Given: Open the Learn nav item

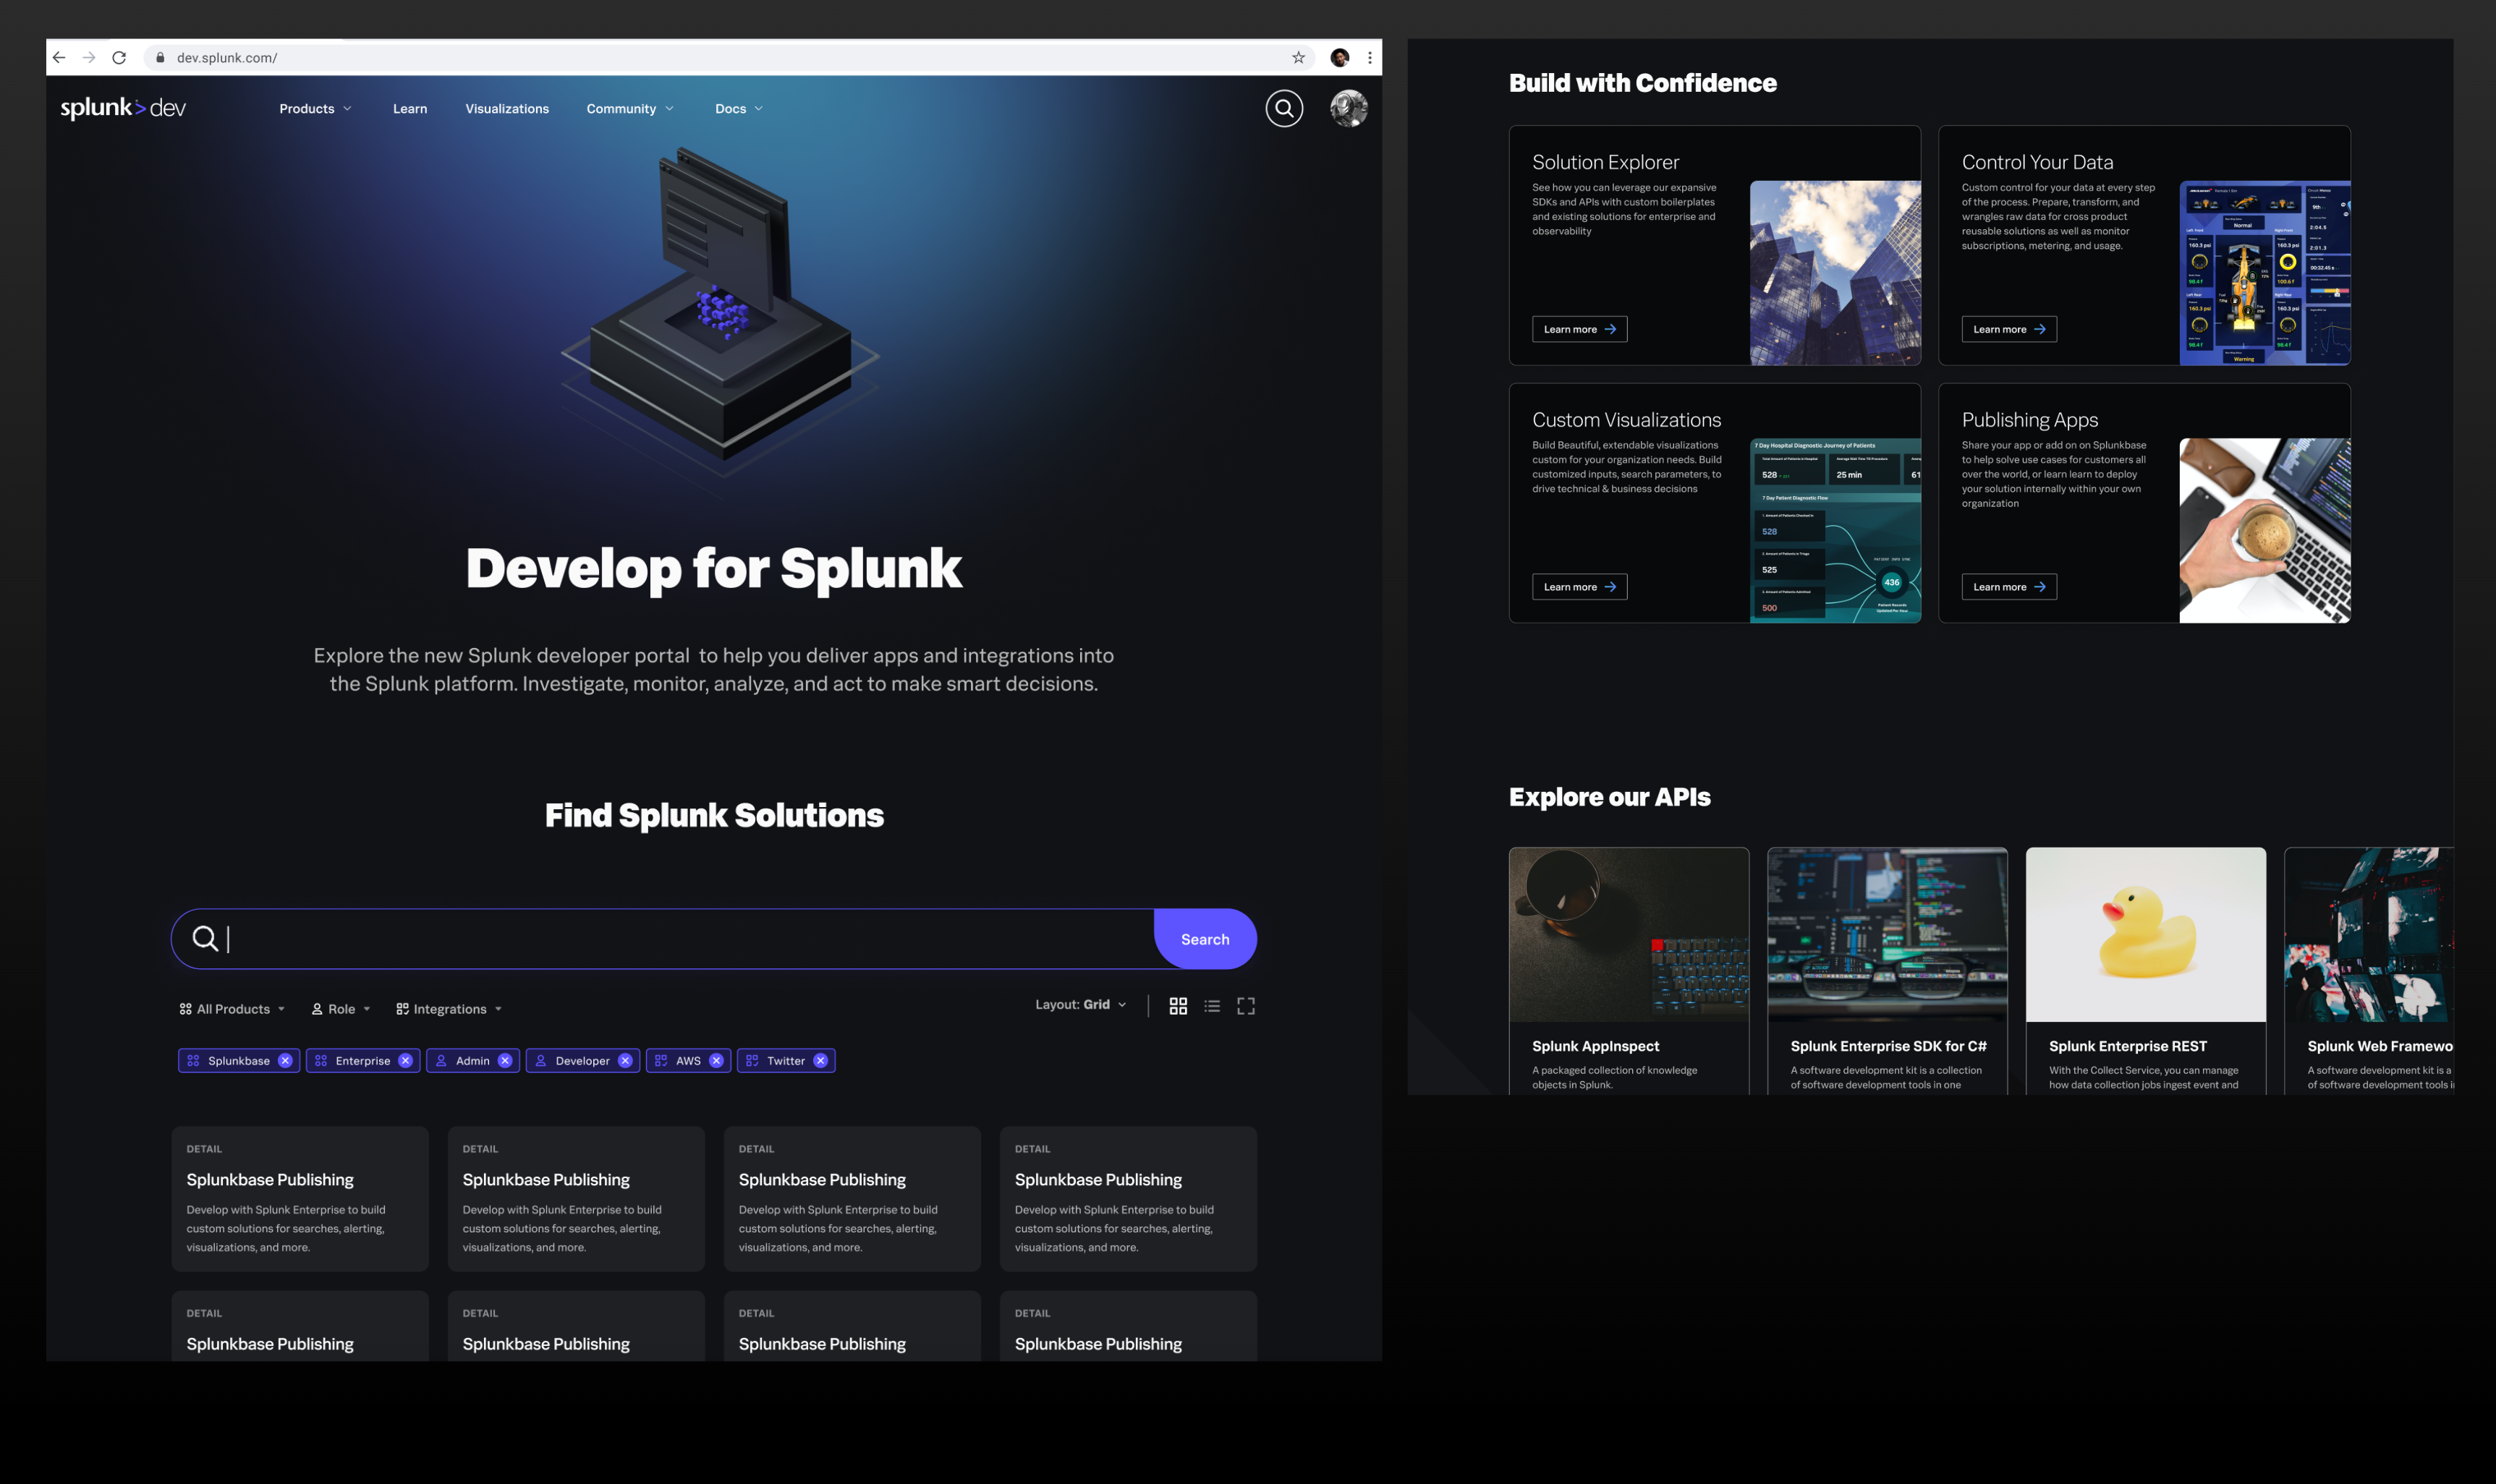Looking at the screenshot, I should (410, 109).
